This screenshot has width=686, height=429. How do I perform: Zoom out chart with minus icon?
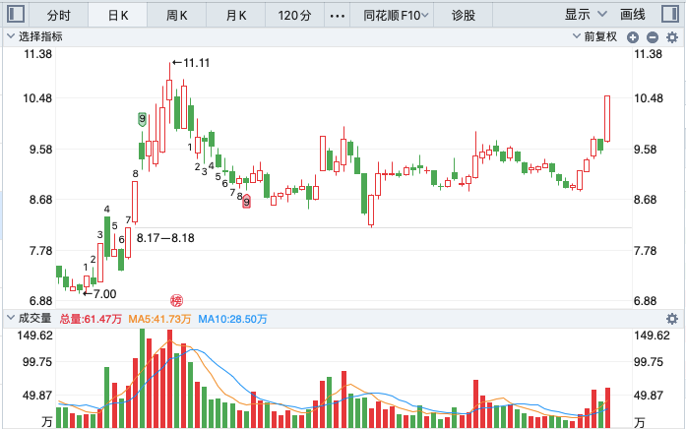[x=653, y=37]
